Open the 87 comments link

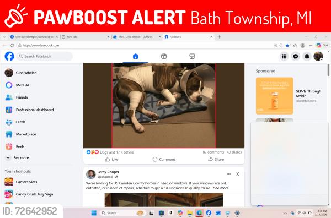pos(213,152)
